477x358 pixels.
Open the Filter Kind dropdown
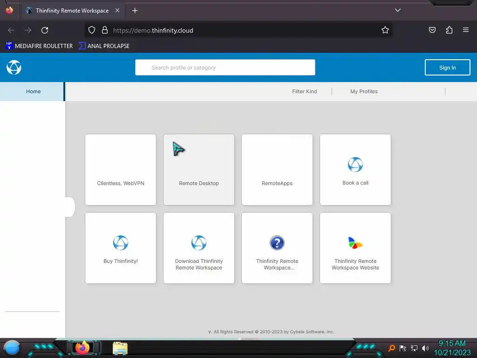(305, 91)
